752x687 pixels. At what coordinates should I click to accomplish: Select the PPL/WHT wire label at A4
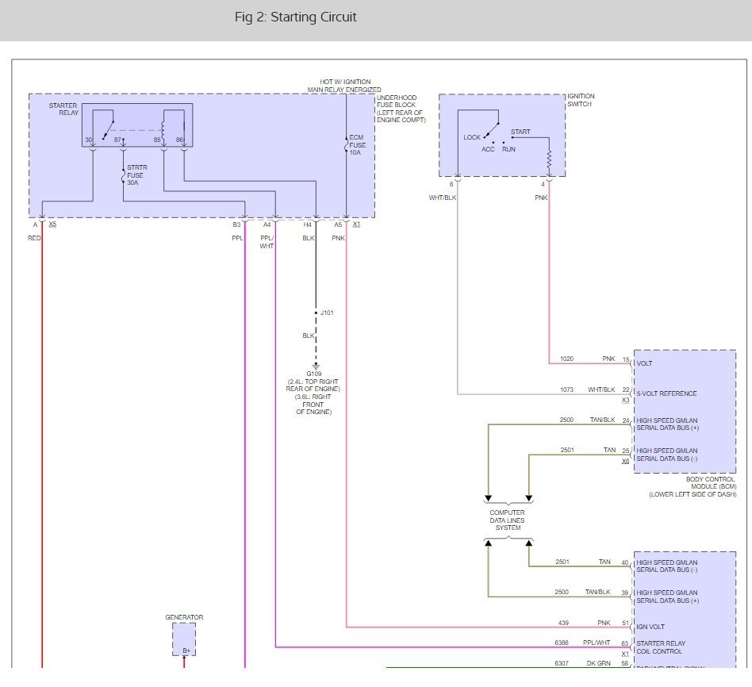point(267,241)
